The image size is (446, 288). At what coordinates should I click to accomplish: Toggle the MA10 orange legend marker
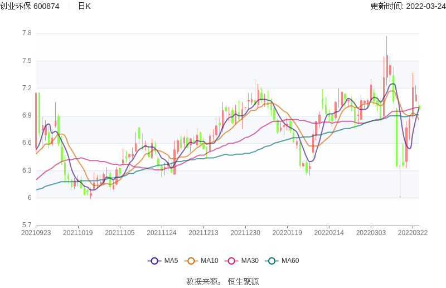(x=191, y=261)
